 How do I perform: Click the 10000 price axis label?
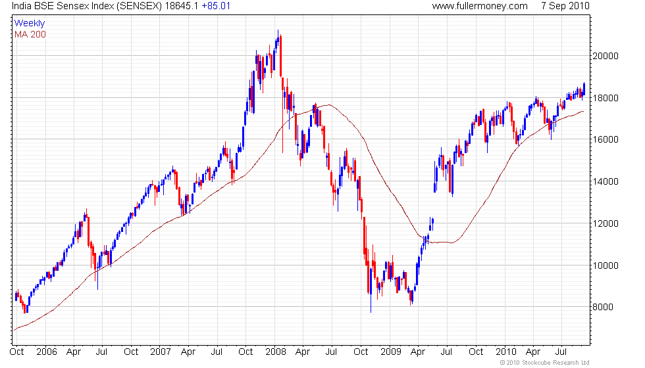click(605, 265)
